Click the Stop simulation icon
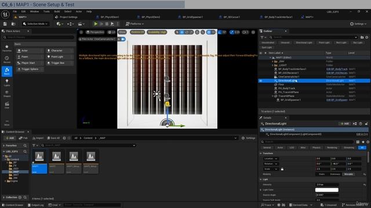The width and height of the screenshot is (371, 208). [107, 24]
